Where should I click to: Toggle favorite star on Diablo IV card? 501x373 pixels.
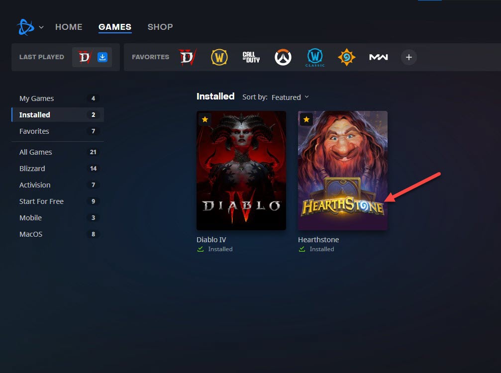[205, 119]
